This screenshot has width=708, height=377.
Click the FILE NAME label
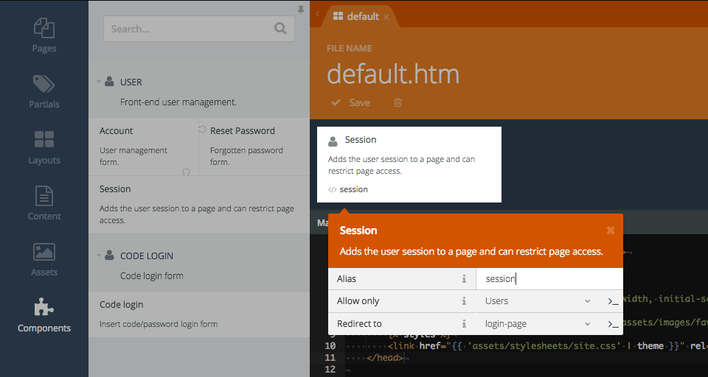[350, 49]
